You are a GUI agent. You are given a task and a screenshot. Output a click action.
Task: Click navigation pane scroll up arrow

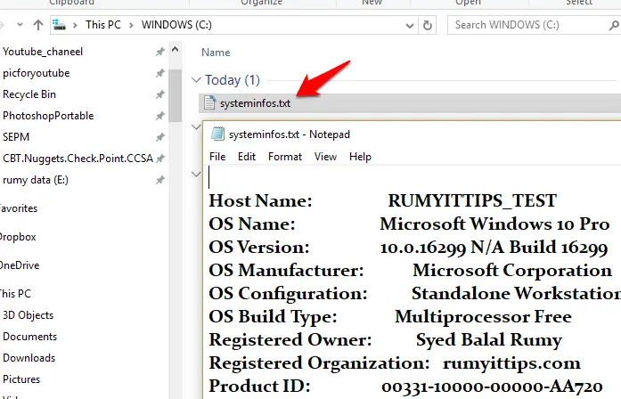click(x=175, y=50)
